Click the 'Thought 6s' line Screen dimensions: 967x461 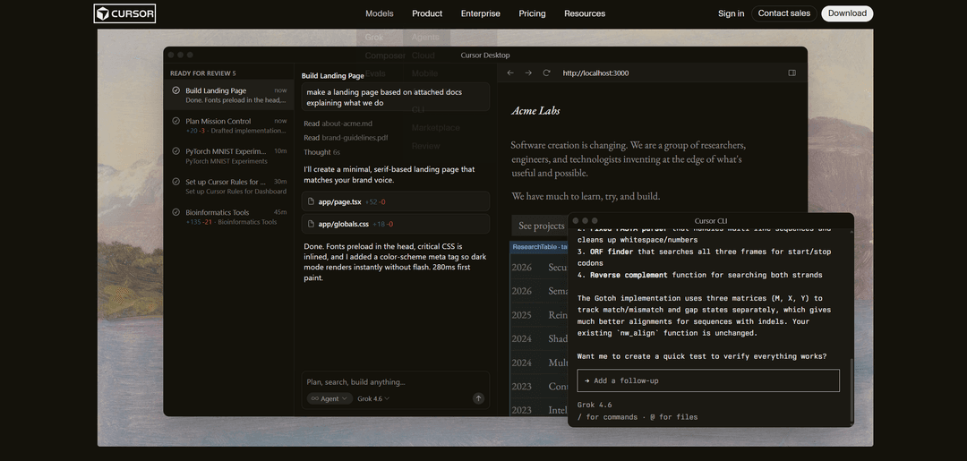[322, 152]
